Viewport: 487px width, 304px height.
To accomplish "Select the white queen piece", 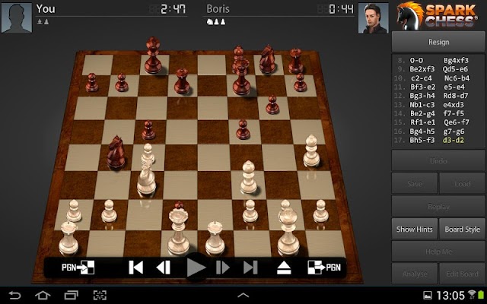I will coord(178,231).
